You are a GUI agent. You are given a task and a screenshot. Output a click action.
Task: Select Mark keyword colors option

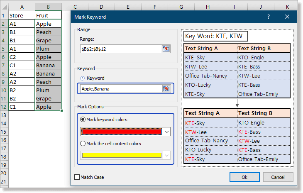tap(83, 120)
